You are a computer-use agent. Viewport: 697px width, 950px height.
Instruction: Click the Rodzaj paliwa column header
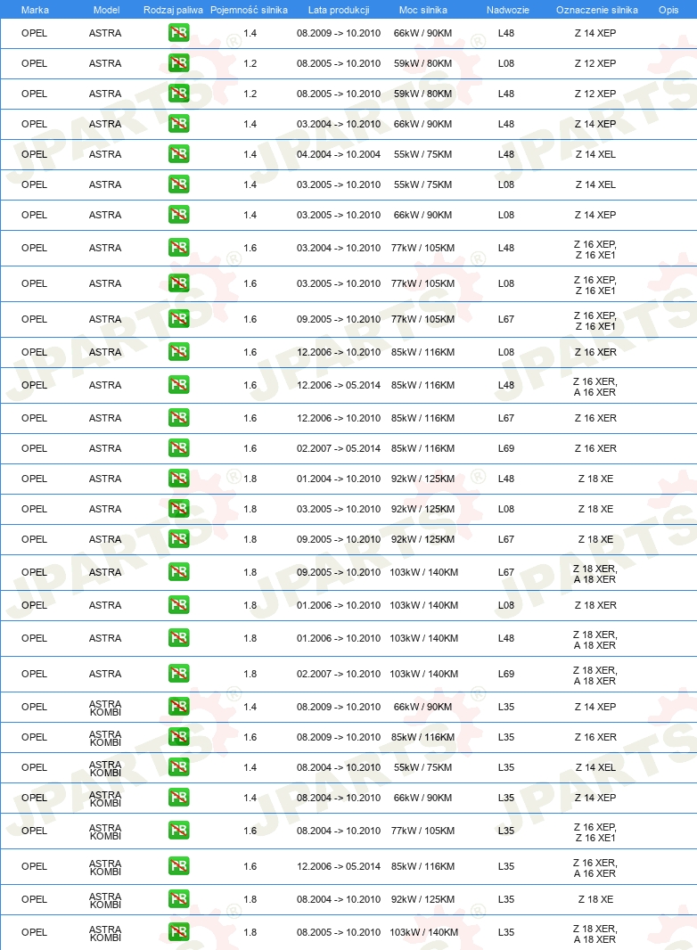pyautogui.click(x=173, y=10)
